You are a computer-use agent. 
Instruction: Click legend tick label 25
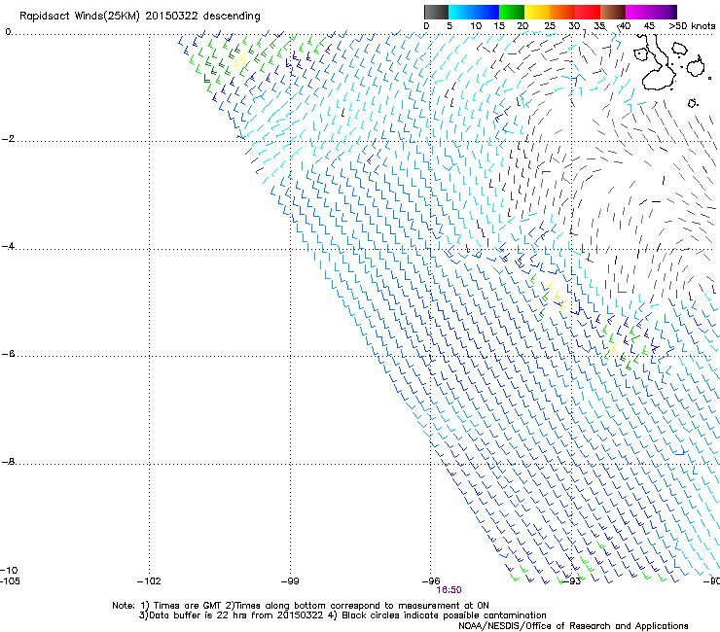pos(550,26)
